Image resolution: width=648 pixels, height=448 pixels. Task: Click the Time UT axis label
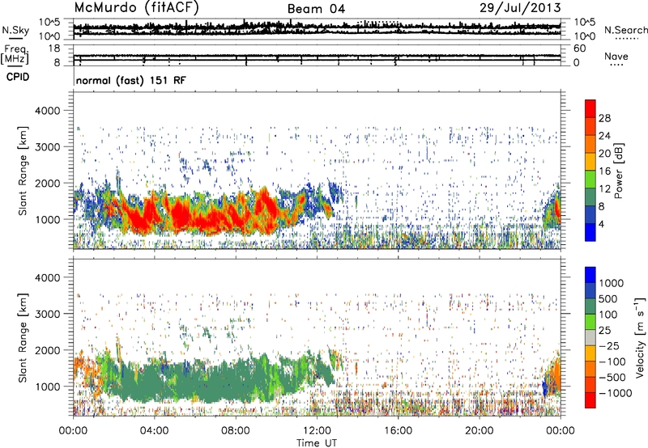pyautogui.click(x=317, y=443)
